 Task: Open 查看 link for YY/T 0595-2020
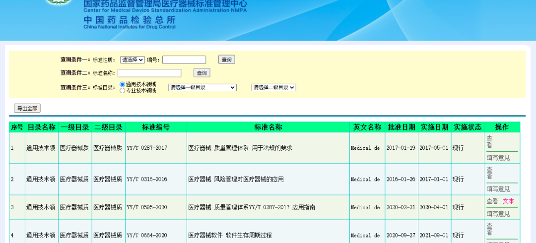[x=492, y=201]
